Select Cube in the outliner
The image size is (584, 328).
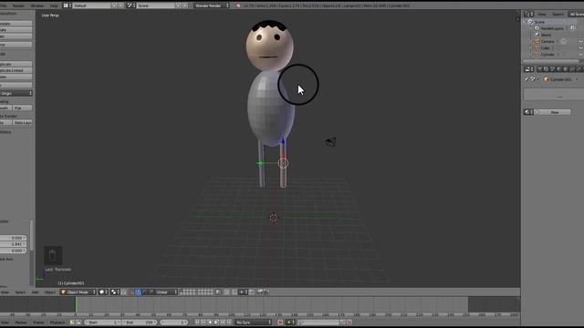pyautogui.click(x=546, y=48)
